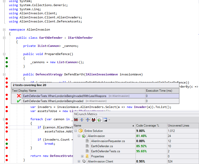Click the 95.65% coverage value
Image resolution: width=199 pixels, height=164 pixels.
tap(141, 151)
